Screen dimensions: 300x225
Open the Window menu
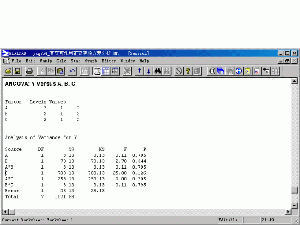pos(127,61)
